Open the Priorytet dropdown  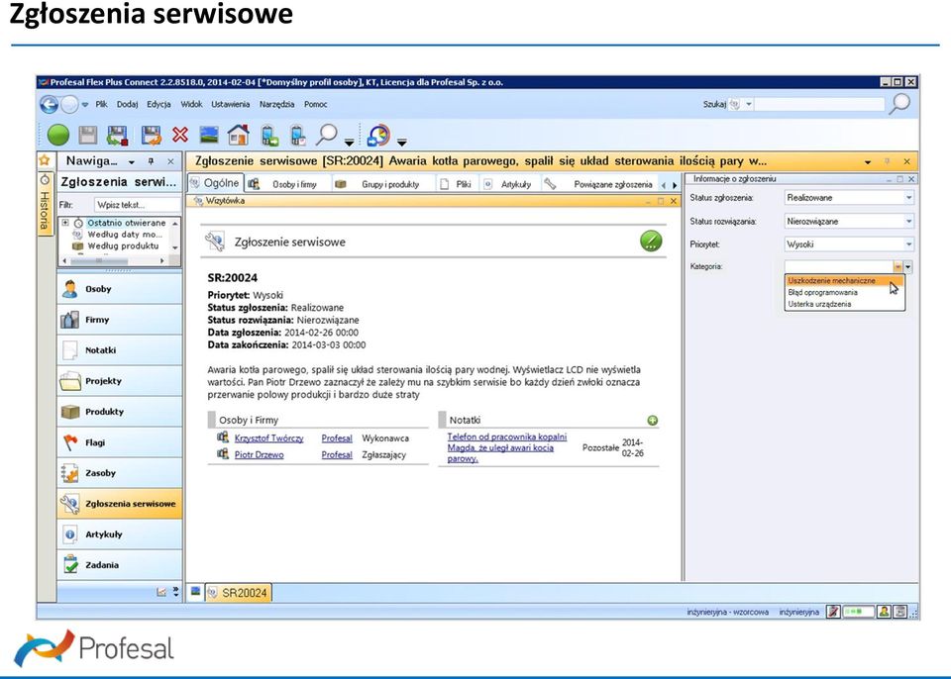pyautogui.click(x=908, y=244)
